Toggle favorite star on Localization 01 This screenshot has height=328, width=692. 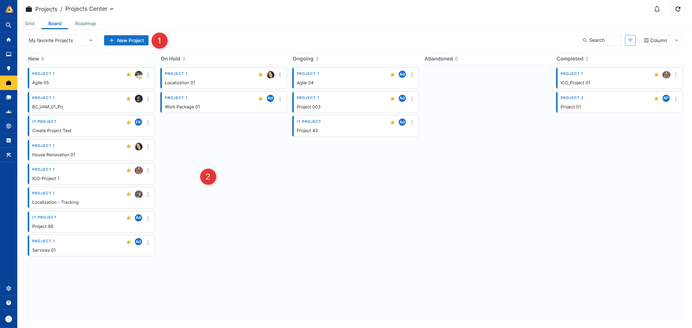click(x=261, y=75)
